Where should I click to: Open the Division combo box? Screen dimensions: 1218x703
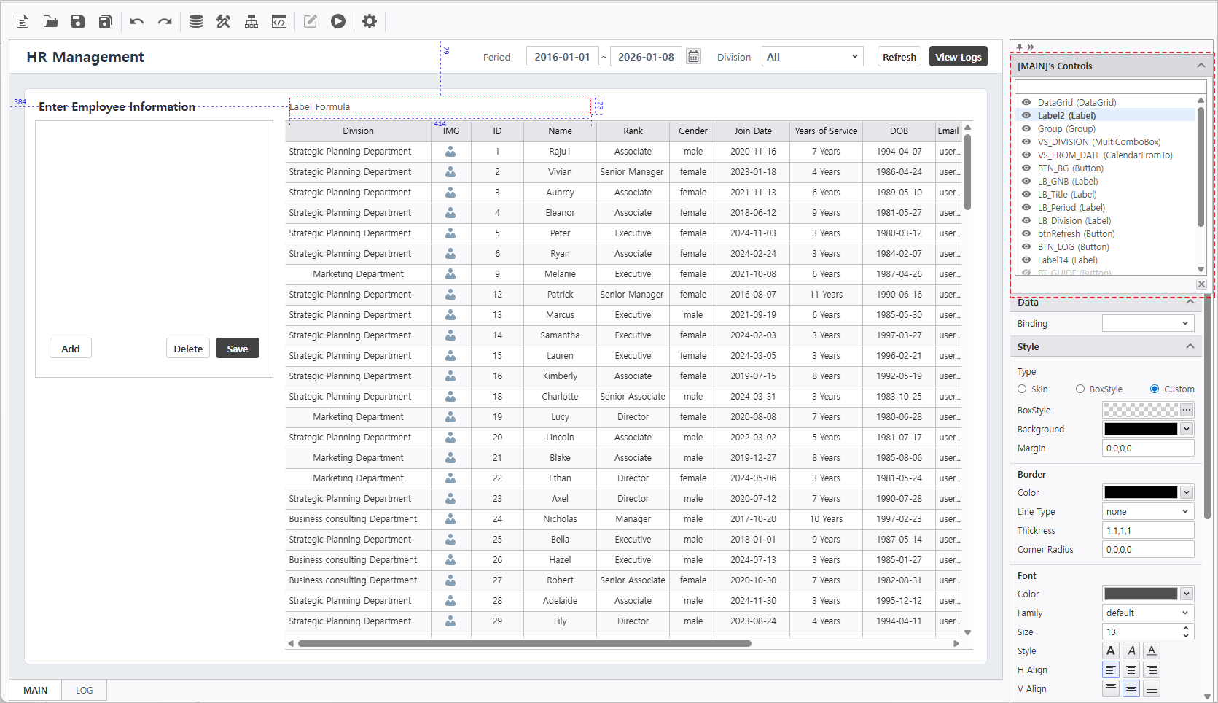click(x=812, y=57)
